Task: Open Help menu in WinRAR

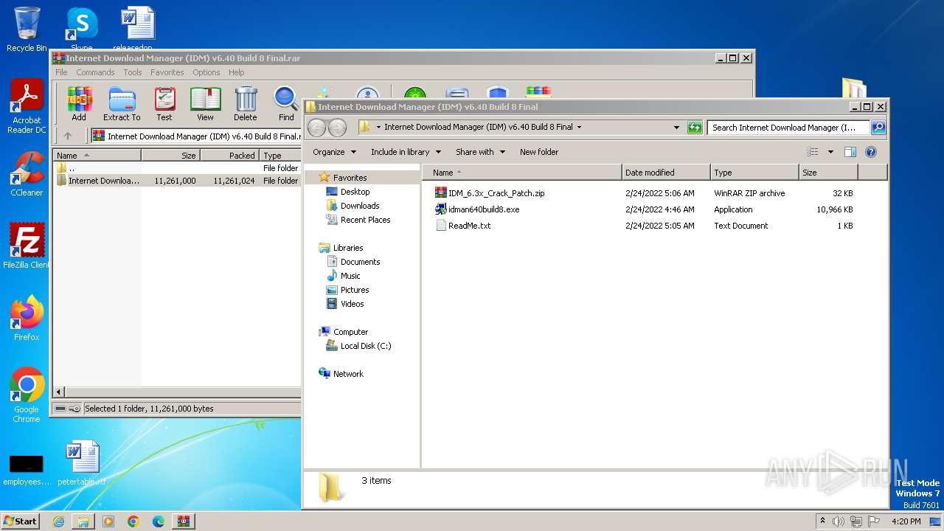Action: click(x=236, y=72)
